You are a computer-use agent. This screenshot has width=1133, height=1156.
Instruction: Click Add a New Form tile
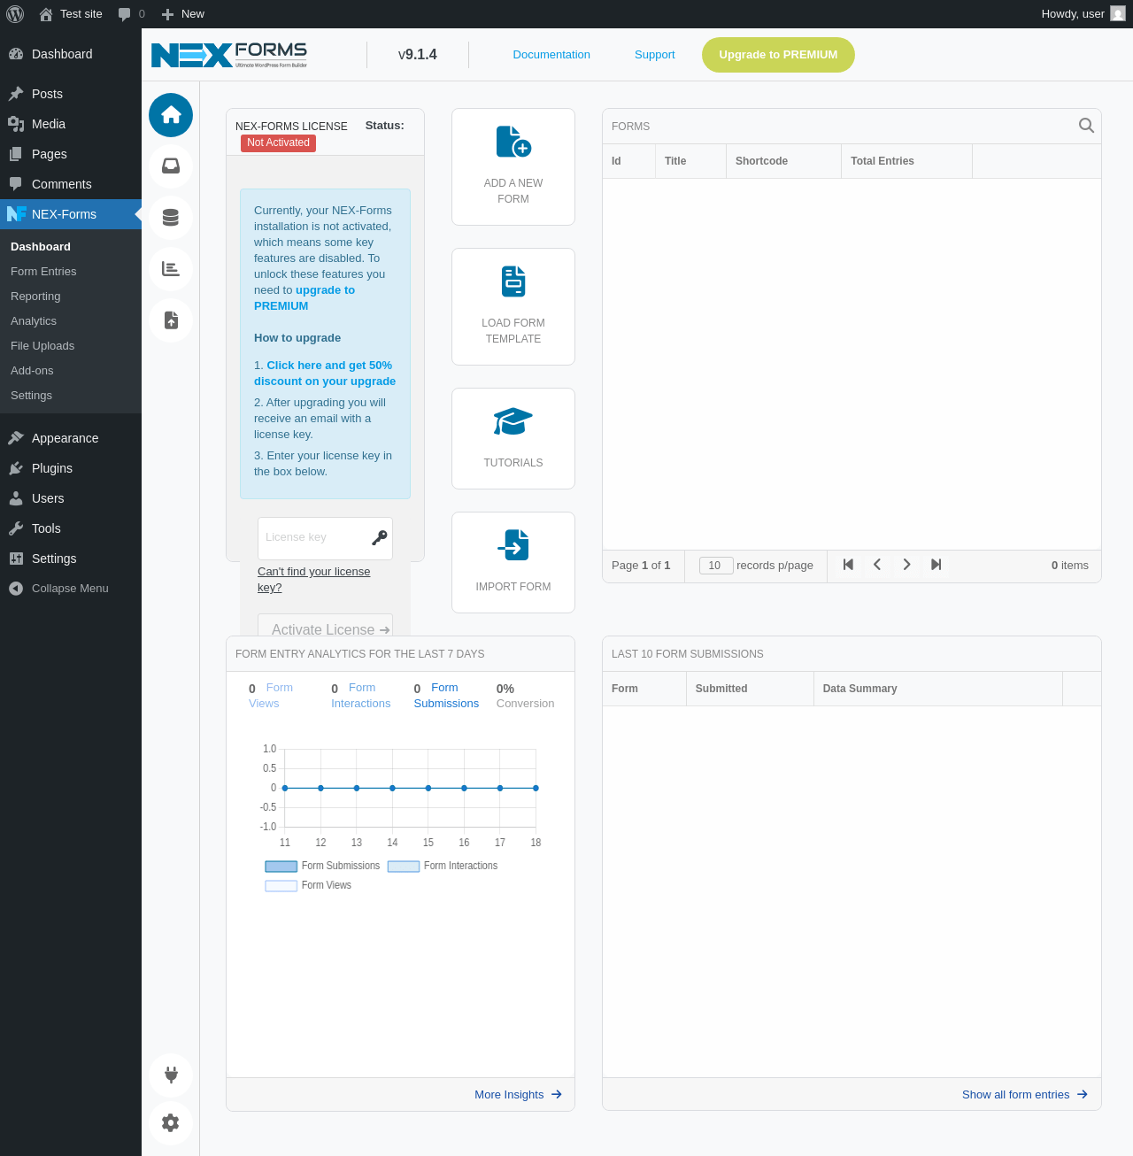(513, 167)
